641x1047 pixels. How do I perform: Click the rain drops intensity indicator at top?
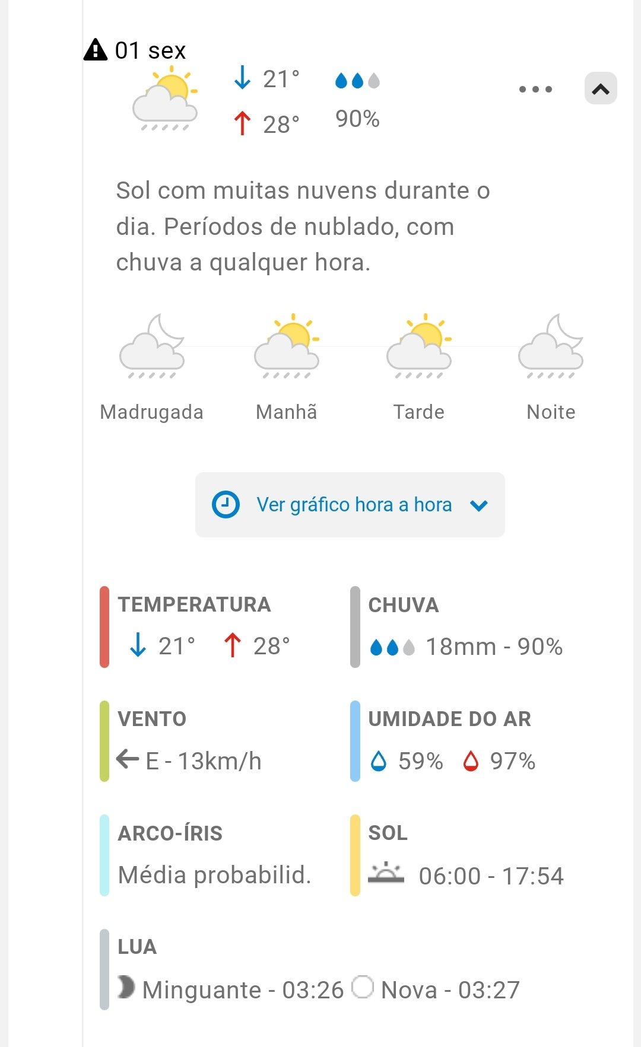[x=357, y=81]
